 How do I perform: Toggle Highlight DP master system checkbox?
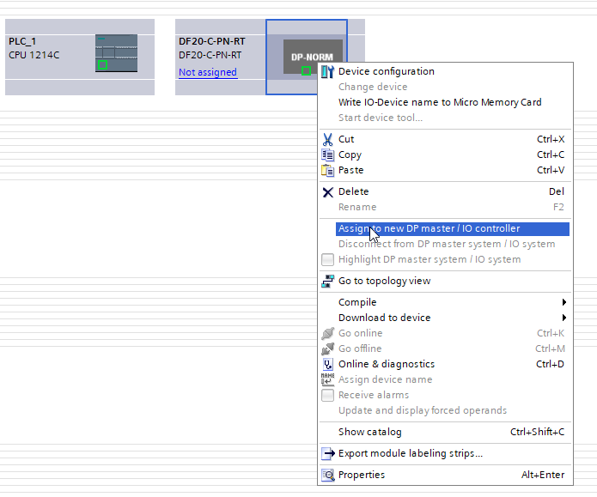click(327, 259)
